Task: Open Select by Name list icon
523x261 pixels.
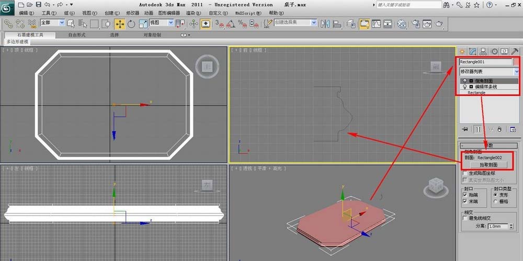Action: [x=83, y=24]
